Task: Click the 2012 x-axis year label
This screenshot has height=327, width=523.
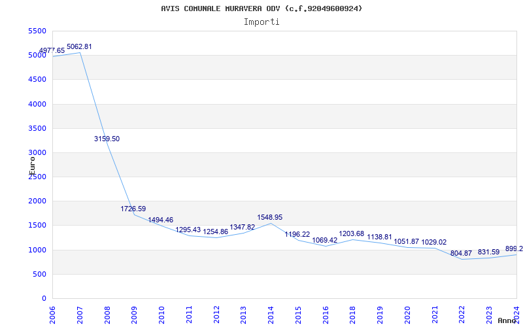Action: click(216, 315)
